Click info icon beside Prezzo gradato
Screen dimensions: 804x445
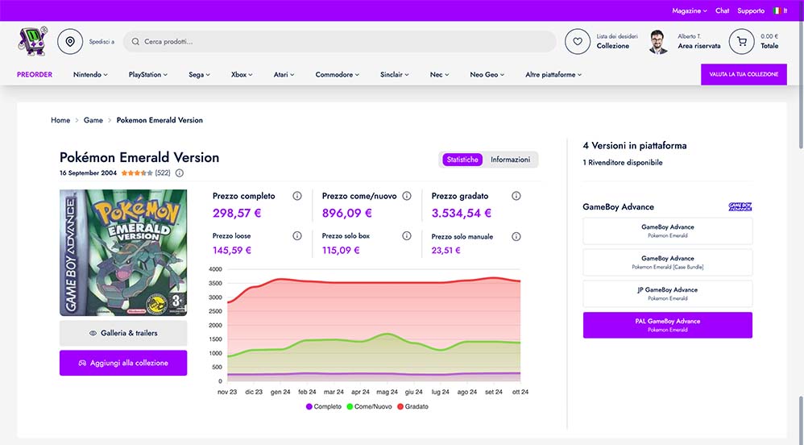point(516,196)
